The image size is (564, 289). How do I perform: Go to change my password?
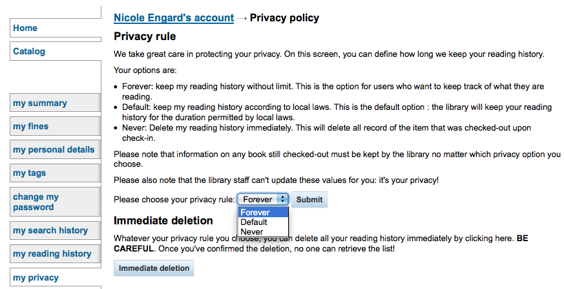tap(56, 202)
